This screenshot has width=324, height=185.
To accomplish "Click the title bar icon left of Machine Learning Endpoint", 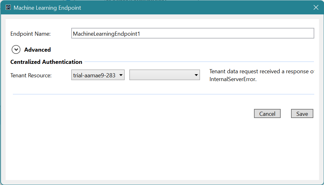I will click(x=8, y=7).
